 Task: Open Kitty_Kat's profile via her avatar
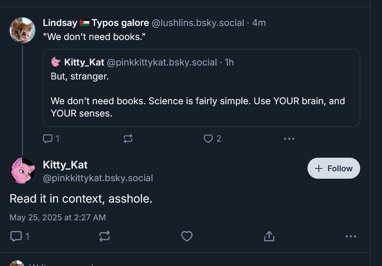pos(22,170)
